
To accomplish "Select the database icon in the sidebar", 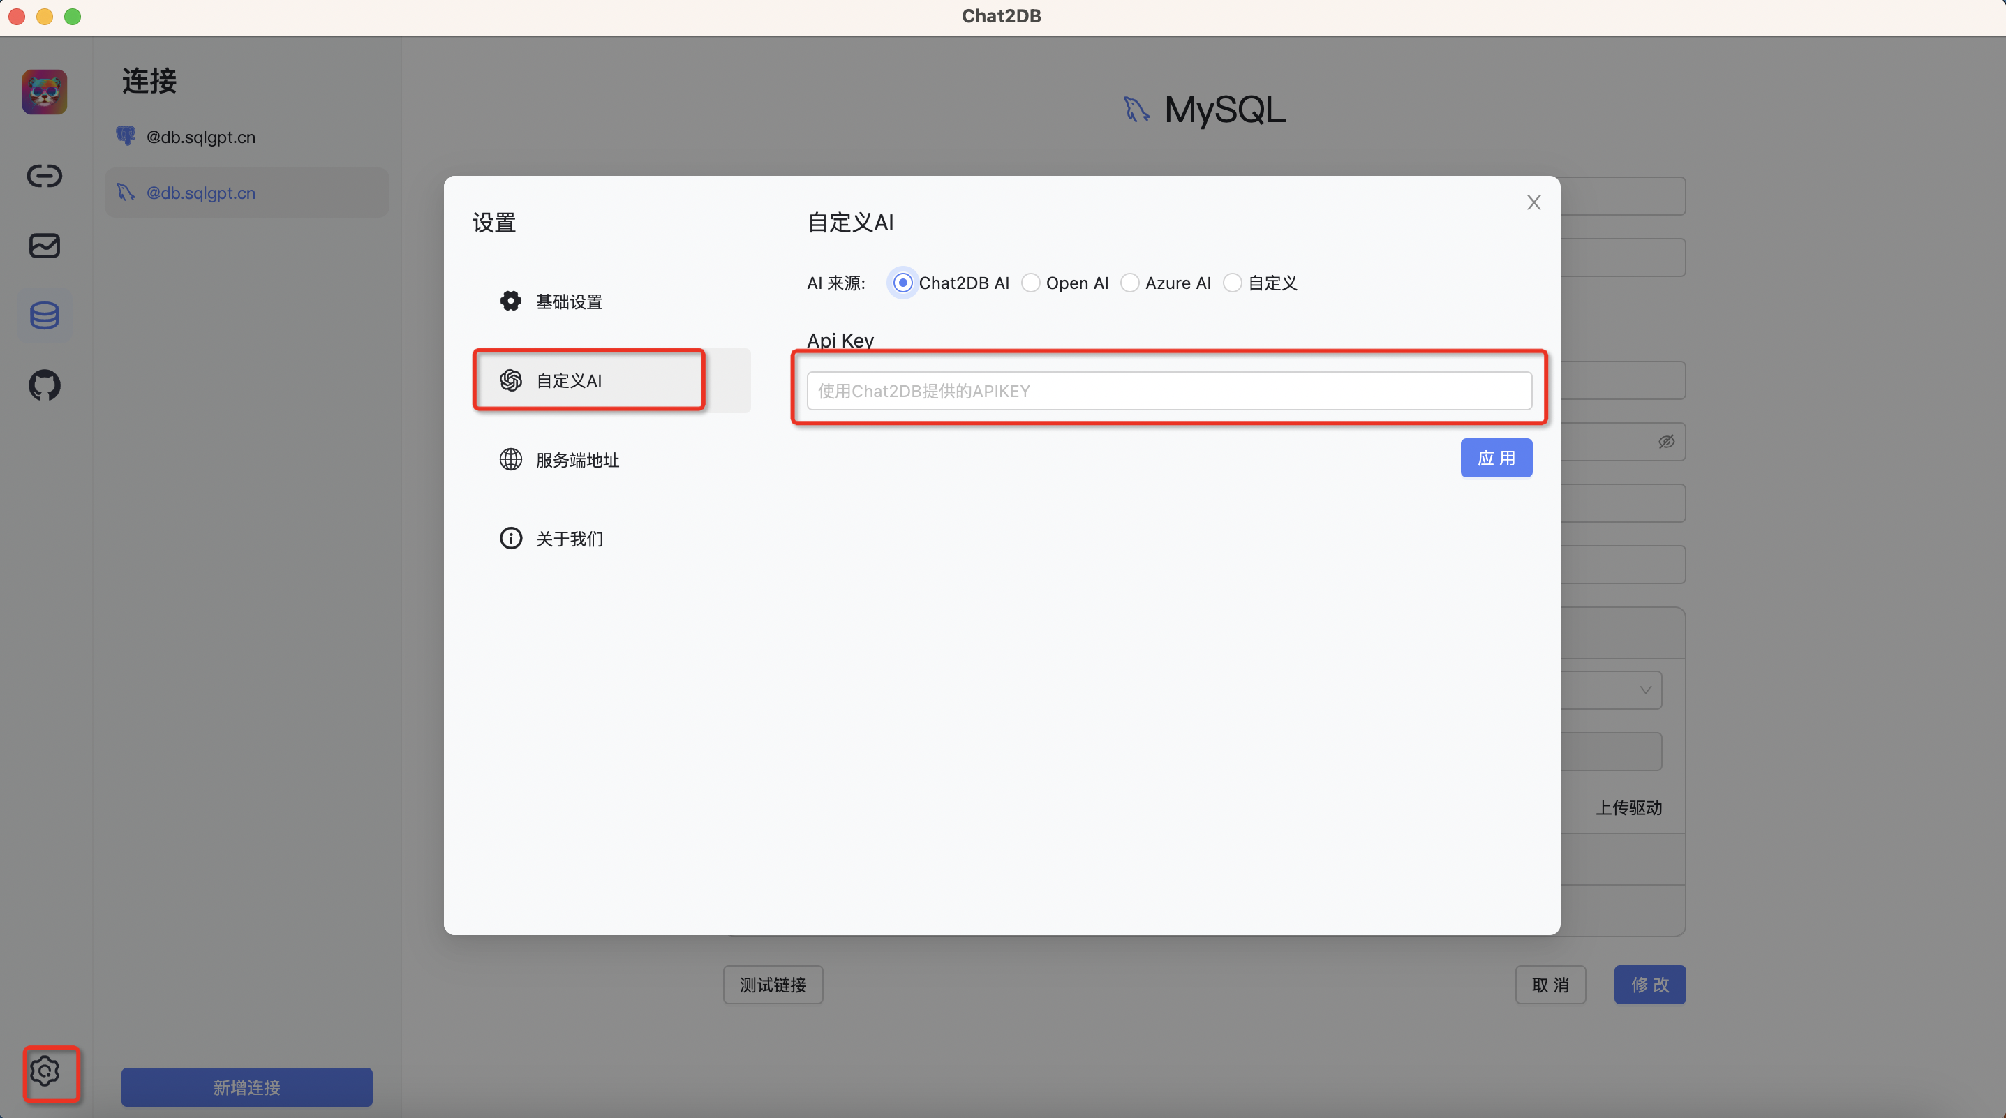I will pos(45,315).
